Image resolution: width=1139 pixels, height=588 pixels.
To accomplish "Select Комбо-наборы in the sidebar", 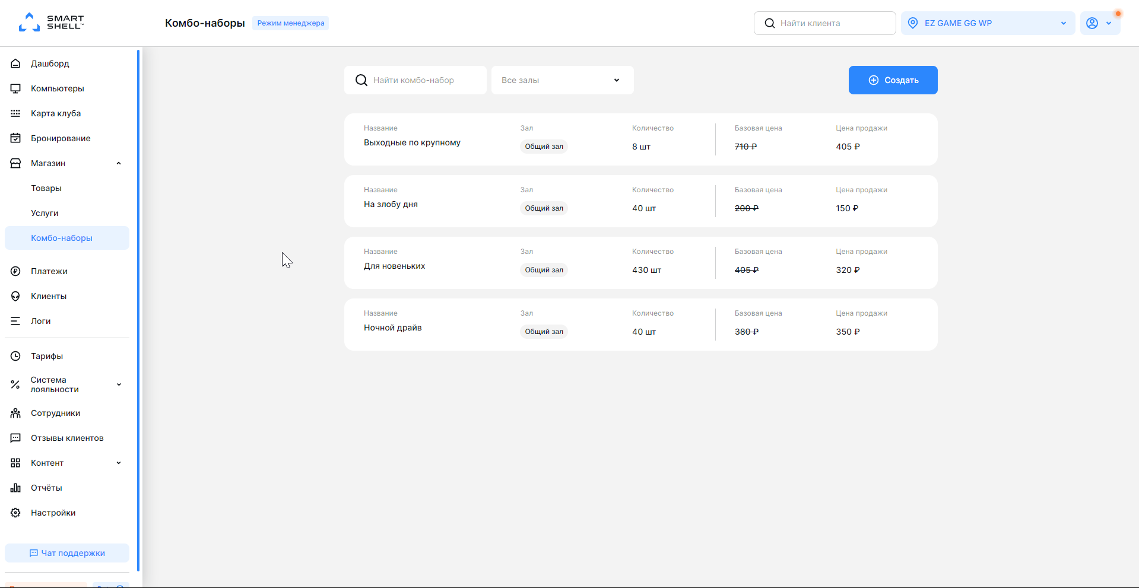I will (x=67, y=238).
